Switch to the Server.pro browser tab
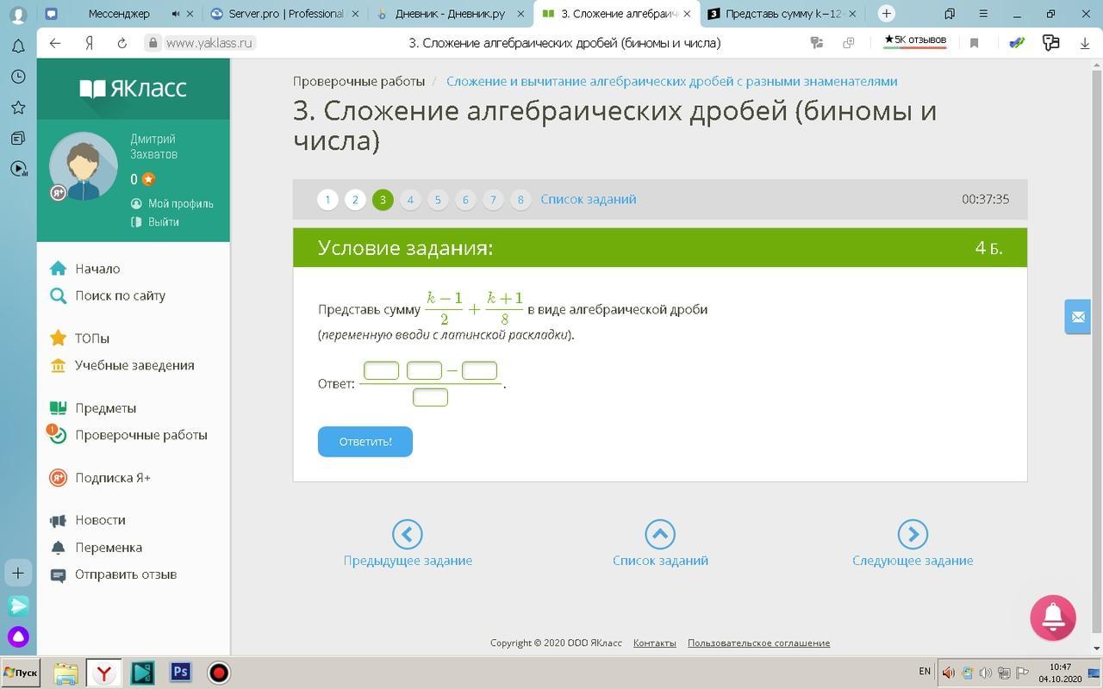1103x689 pixels. (284, 14)
